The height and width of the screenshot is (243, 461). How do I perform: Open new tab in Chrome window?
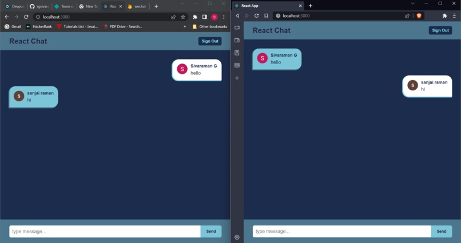click(156, 6)
